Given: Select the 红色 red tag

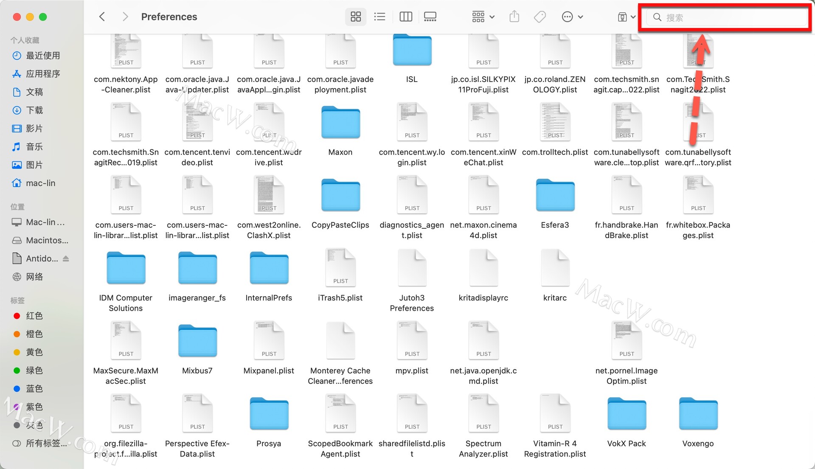Looking at the screenshot, I should point(28,316).
